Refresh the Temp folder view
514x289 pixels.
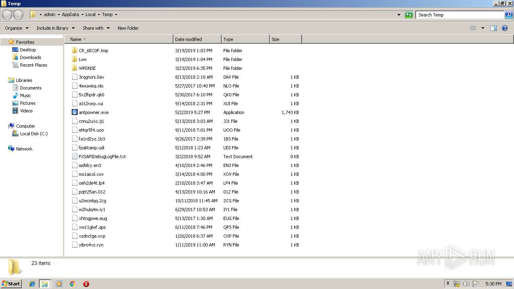(409, 15)
